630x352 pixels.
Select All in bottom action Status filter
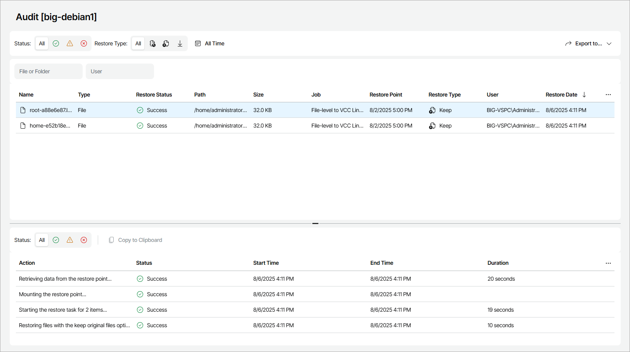[x=42, y=240]
